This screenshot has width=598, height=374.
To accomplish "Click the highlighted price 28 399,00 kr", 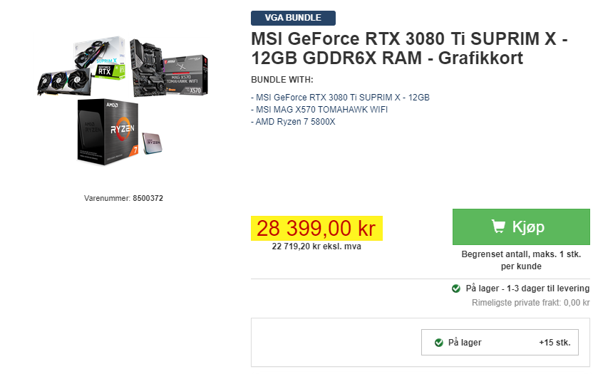I will [x=316, y=229].
